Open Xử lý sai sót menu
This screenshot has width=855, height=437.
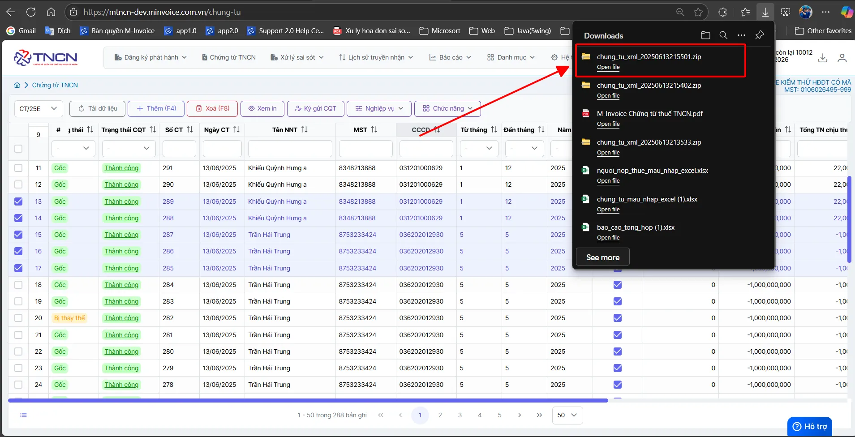(297, 57)
